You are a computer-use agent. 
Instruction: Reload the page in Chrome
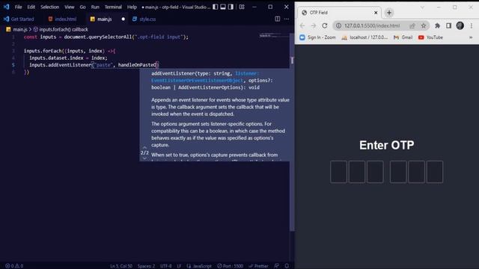point(325,25)
